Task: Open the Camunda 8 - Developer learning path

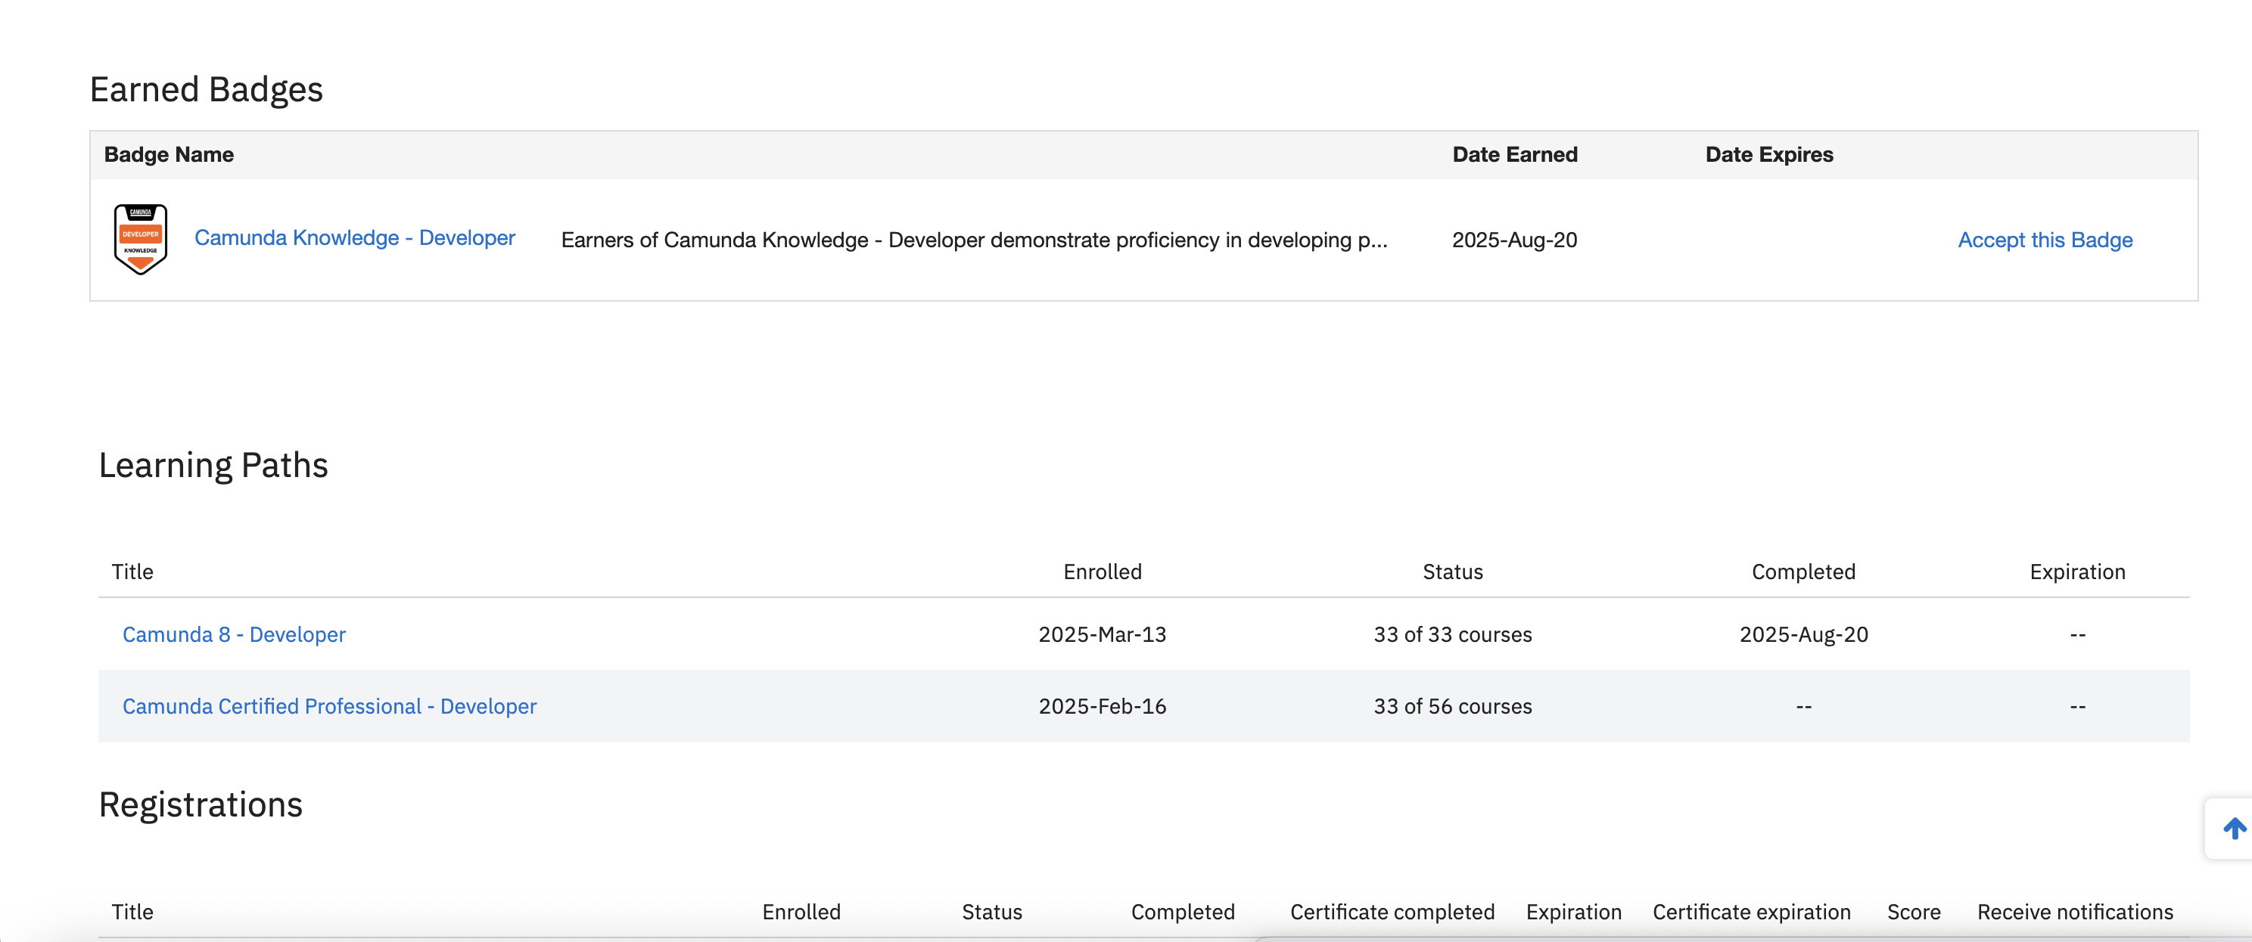Action: (233, 635)
